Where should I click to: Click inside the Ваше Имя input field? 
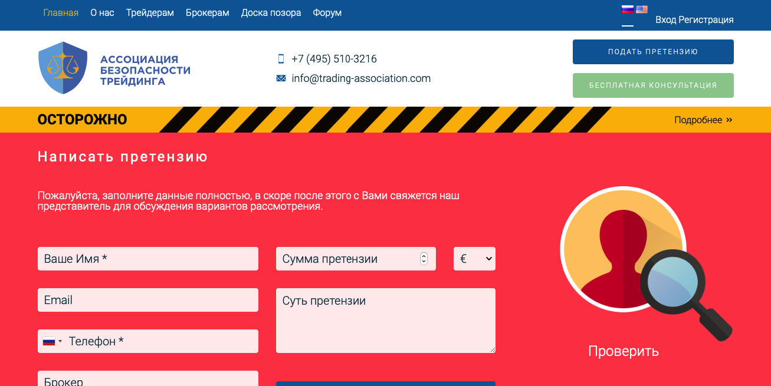coord(147,258)
